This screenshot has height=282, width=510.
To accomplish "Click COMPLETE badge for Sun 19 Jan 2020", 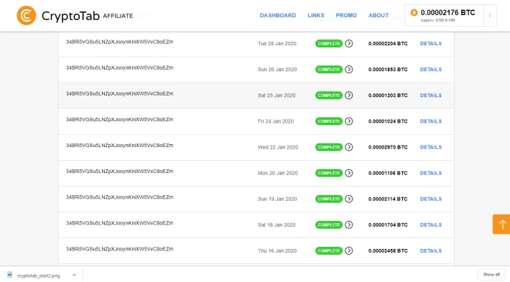I will pyautogui.click(x=329, y=199).
